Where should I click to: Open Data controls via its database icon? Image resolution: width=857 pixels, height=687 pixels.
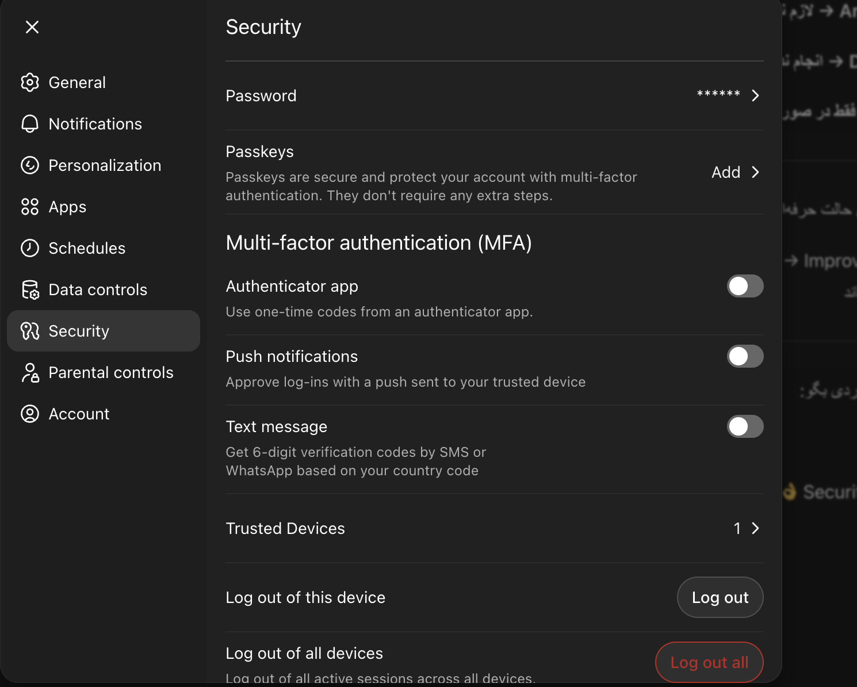point(30,289)
